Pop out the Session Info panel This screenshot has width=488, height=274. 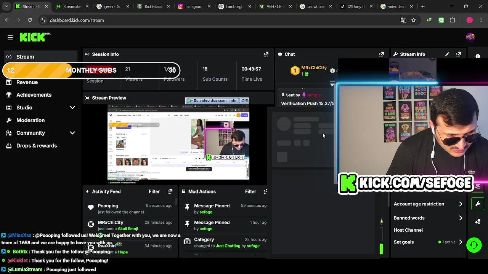[266, 54]
